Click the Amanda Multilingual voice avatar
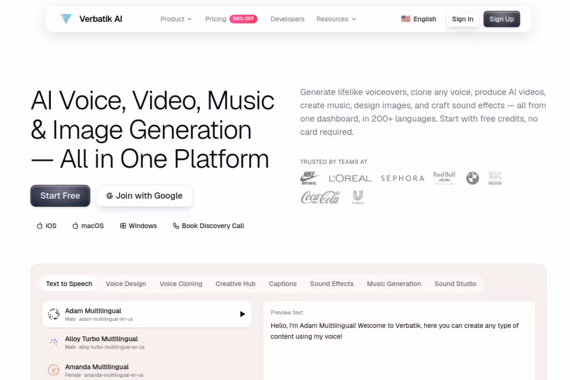This screenshot has width=570, height=380. pyautogui.click(x=54, y=370)
